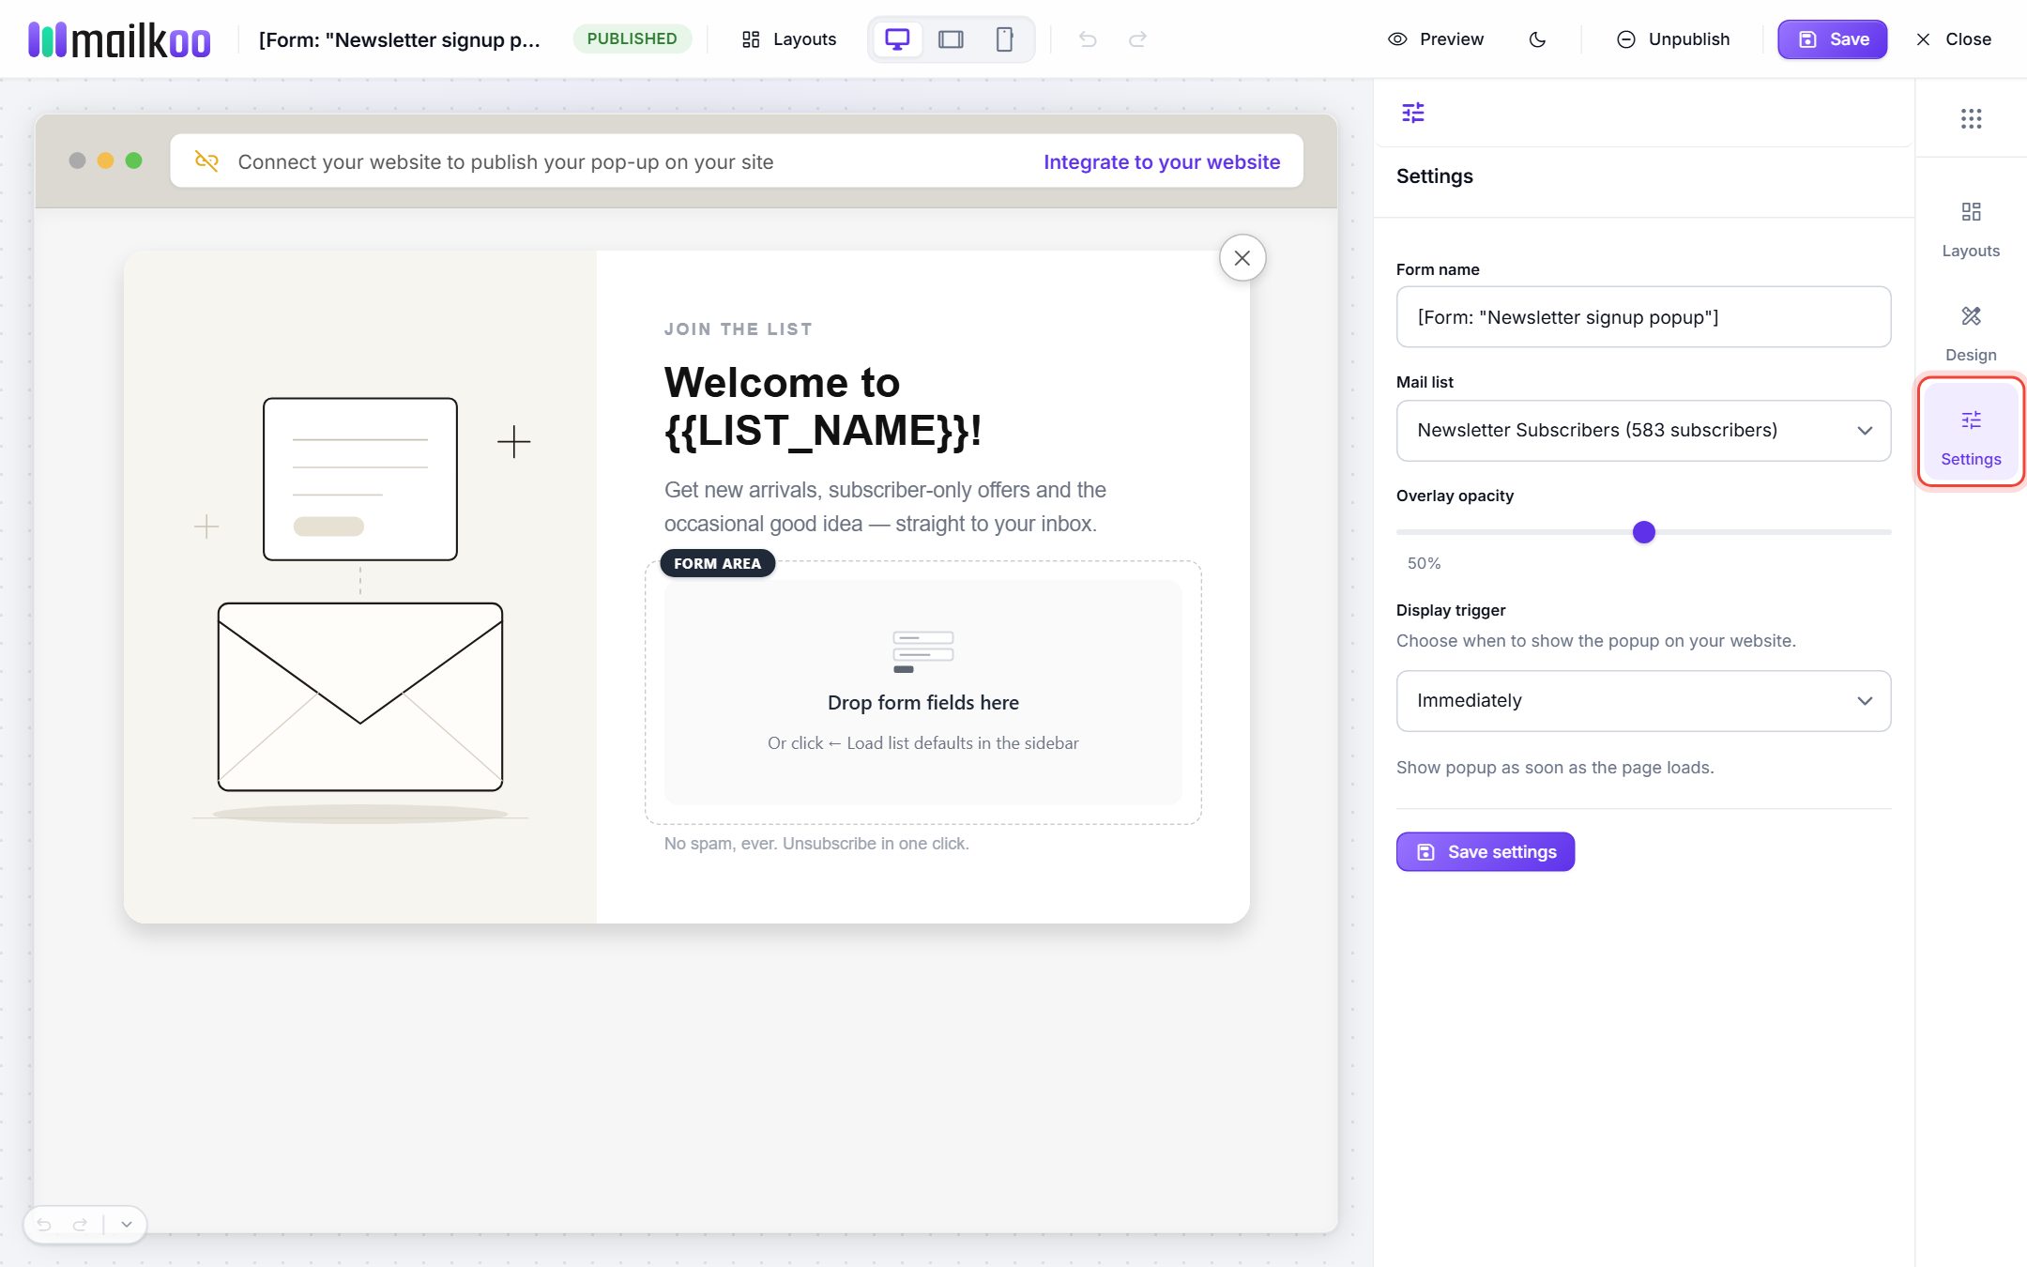Click the mailkoo logo
Screen dimensions: 2027x1267
(x=119, y=39)
